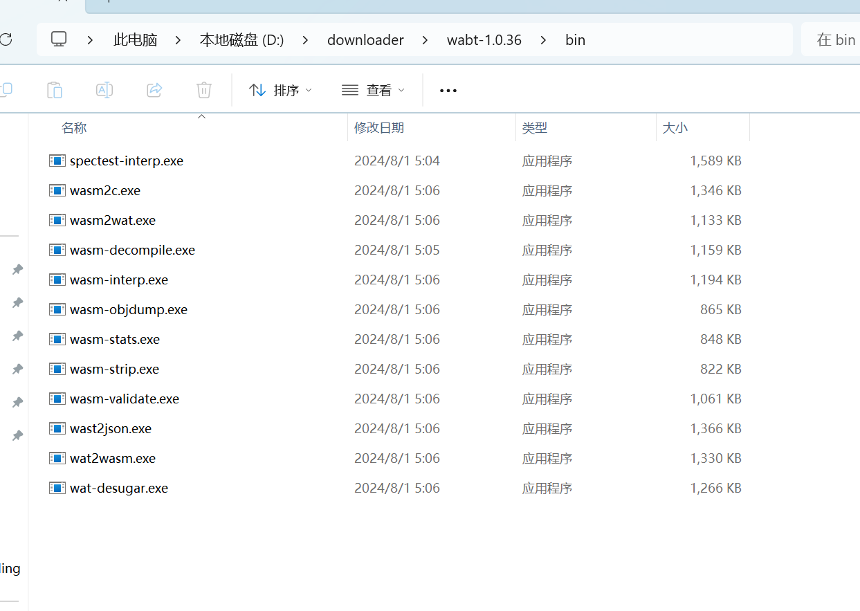Sort by 修改日期 column header
860x611 pixels.
379,128
